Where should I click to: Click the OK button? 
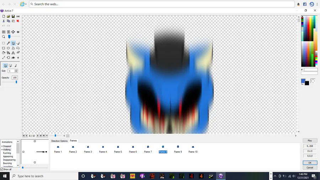tap(310, 163)
